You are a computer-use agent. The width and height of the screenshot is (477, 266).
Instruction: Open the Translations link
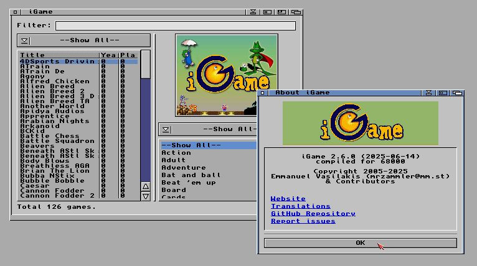pos(301,206)
